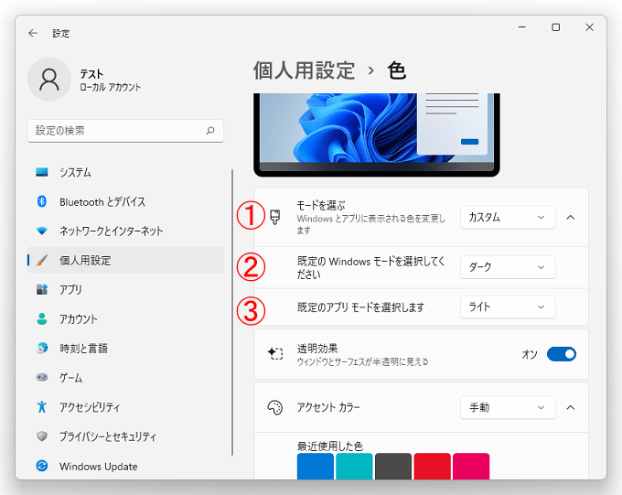This screenshot has width=622, height=495.
Task: Open ゲーム settings category
Action: [x=125, y=378]
